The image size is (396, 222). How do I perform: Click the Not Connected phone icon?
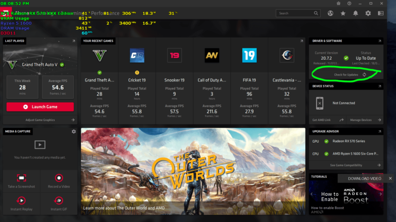[x=320, y=103]
